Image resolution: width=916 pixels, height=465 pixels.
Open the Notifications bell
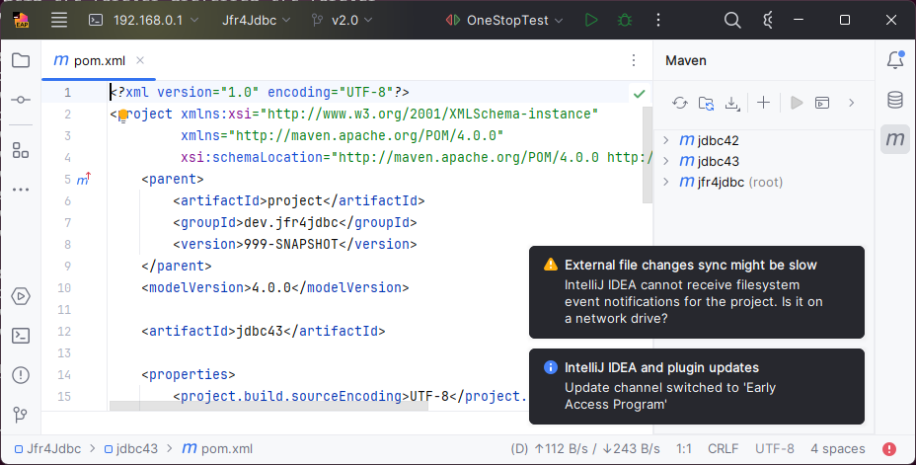coord(895,59)
